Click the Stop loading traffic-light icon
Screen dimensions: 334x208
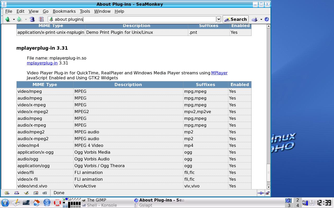click(x=41, y=19)
